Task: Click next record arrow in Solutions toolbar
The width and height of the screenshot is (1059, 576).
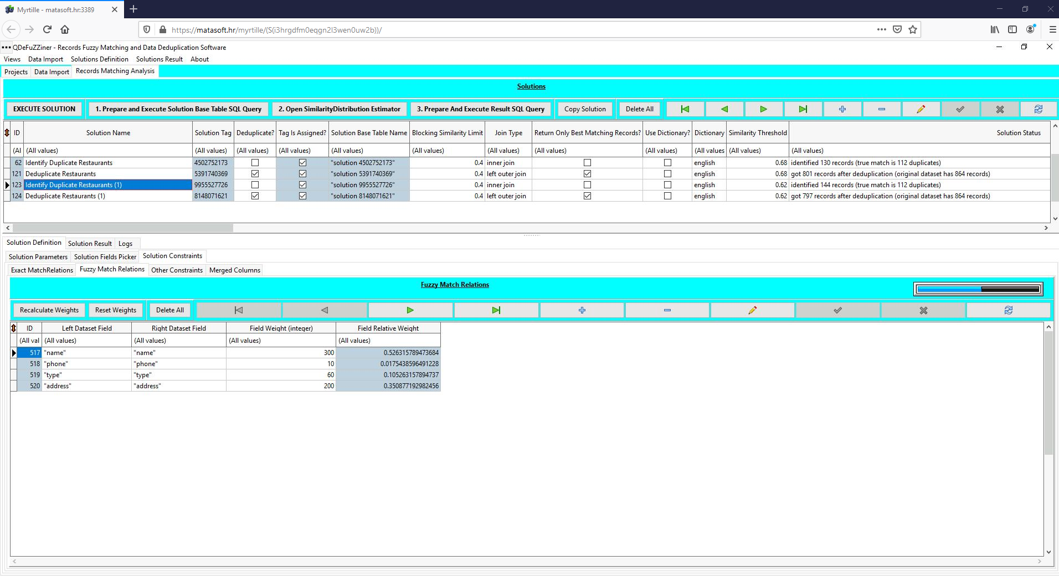Action: 763,109
